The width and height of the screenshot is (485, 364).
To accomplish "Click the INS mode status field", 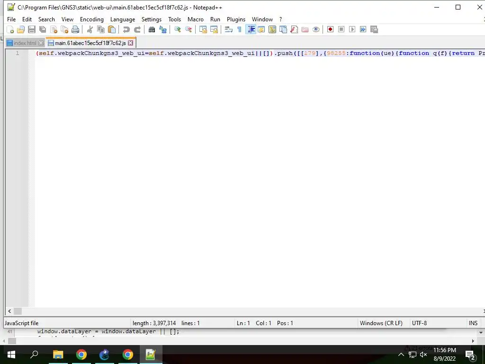I will [473, 323].
